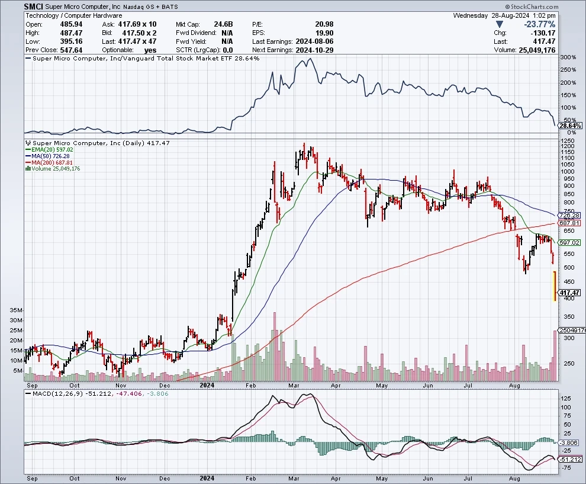Click the yellow-highlighted latest price candle
The height and width of the screenshot is (484, 586).
(x=554, y=286)
